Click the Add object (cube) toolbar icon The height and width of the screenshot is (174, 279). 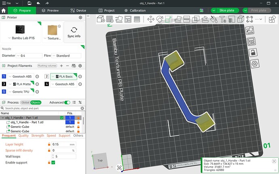(x=101, y=19)
